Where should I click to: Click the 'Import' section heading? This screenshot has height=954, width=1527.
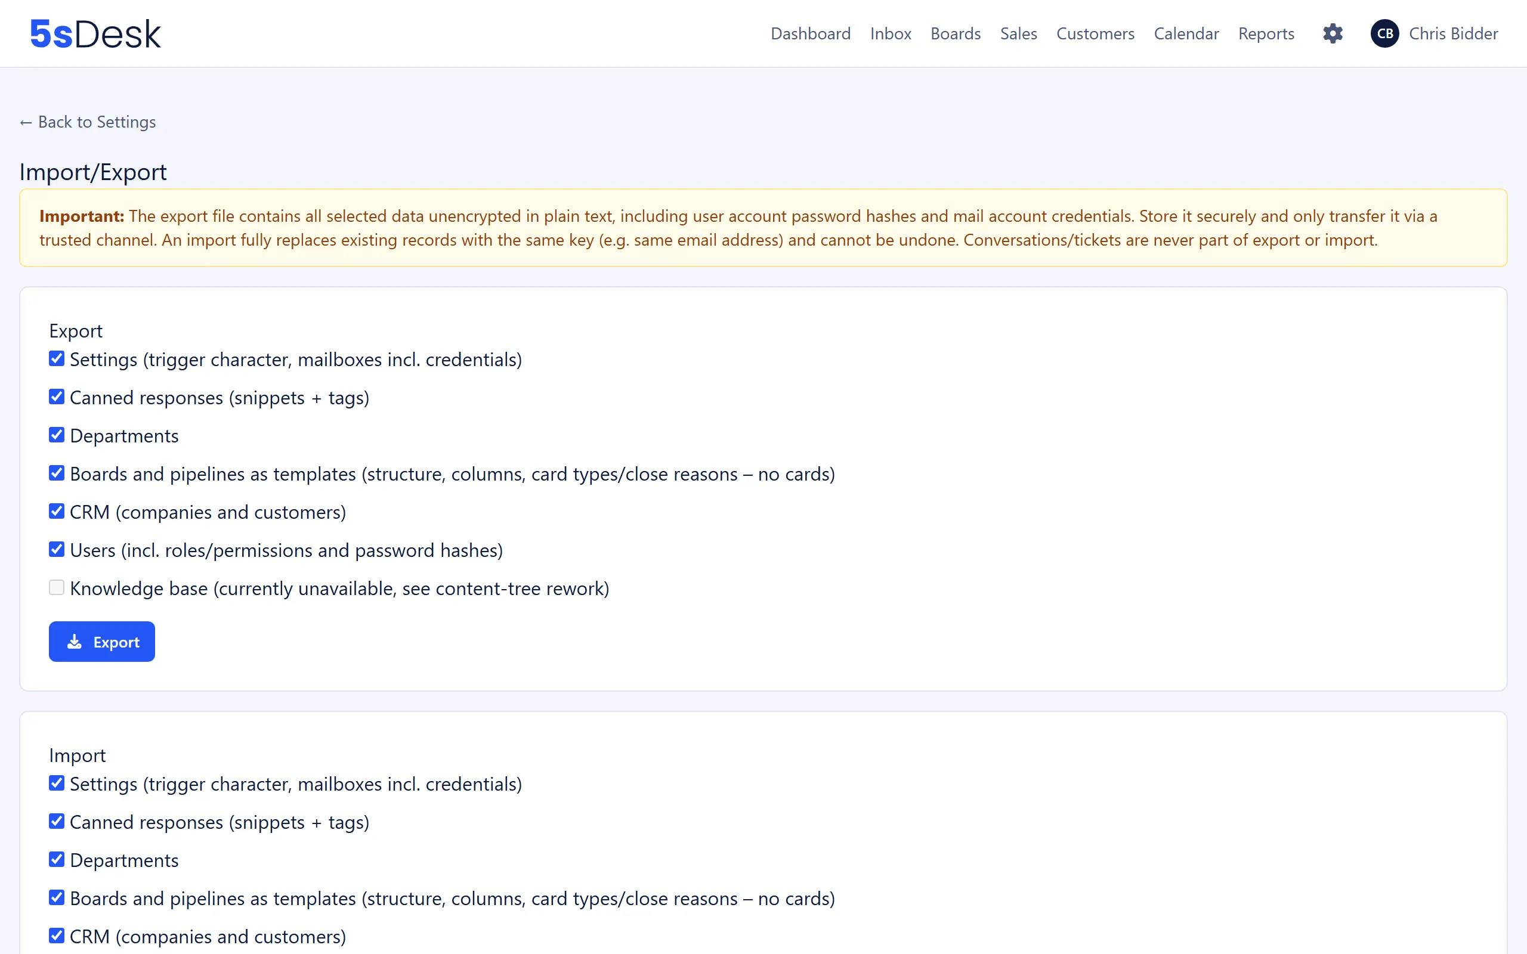click(x=77, y=755)
